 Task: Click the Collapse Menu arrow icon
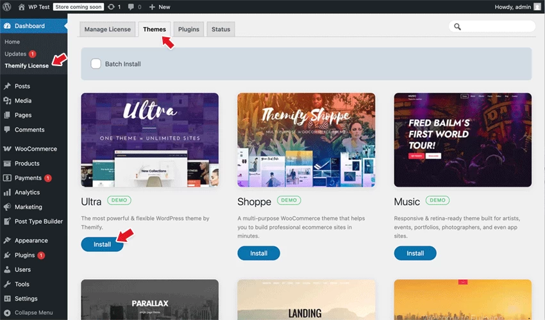(7, 313)
